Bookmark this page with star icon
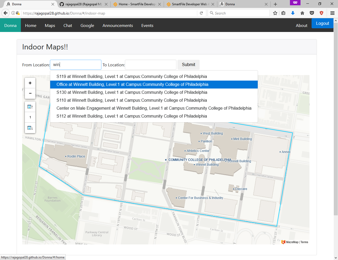The image size is (338, 260). [275, 13]
